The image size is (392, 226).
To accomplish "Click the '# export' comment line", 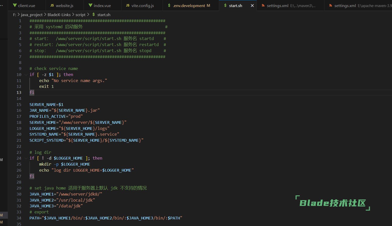I will click(39, 212).
